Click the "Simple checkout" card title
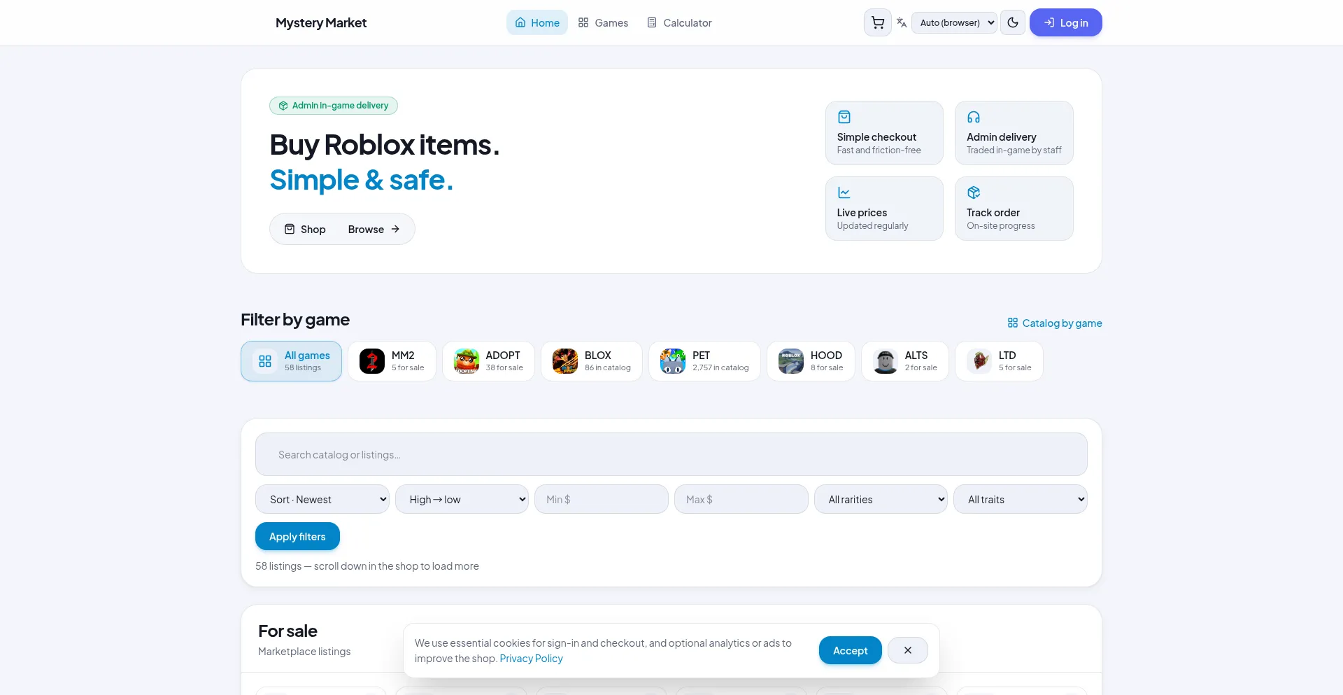 [876, 137]
